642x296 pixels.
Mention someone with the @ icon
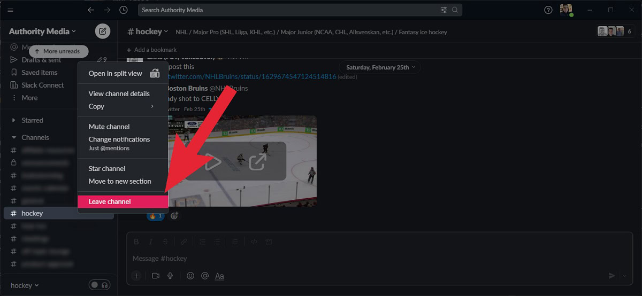pyautogui.click(x=204, y=276)
